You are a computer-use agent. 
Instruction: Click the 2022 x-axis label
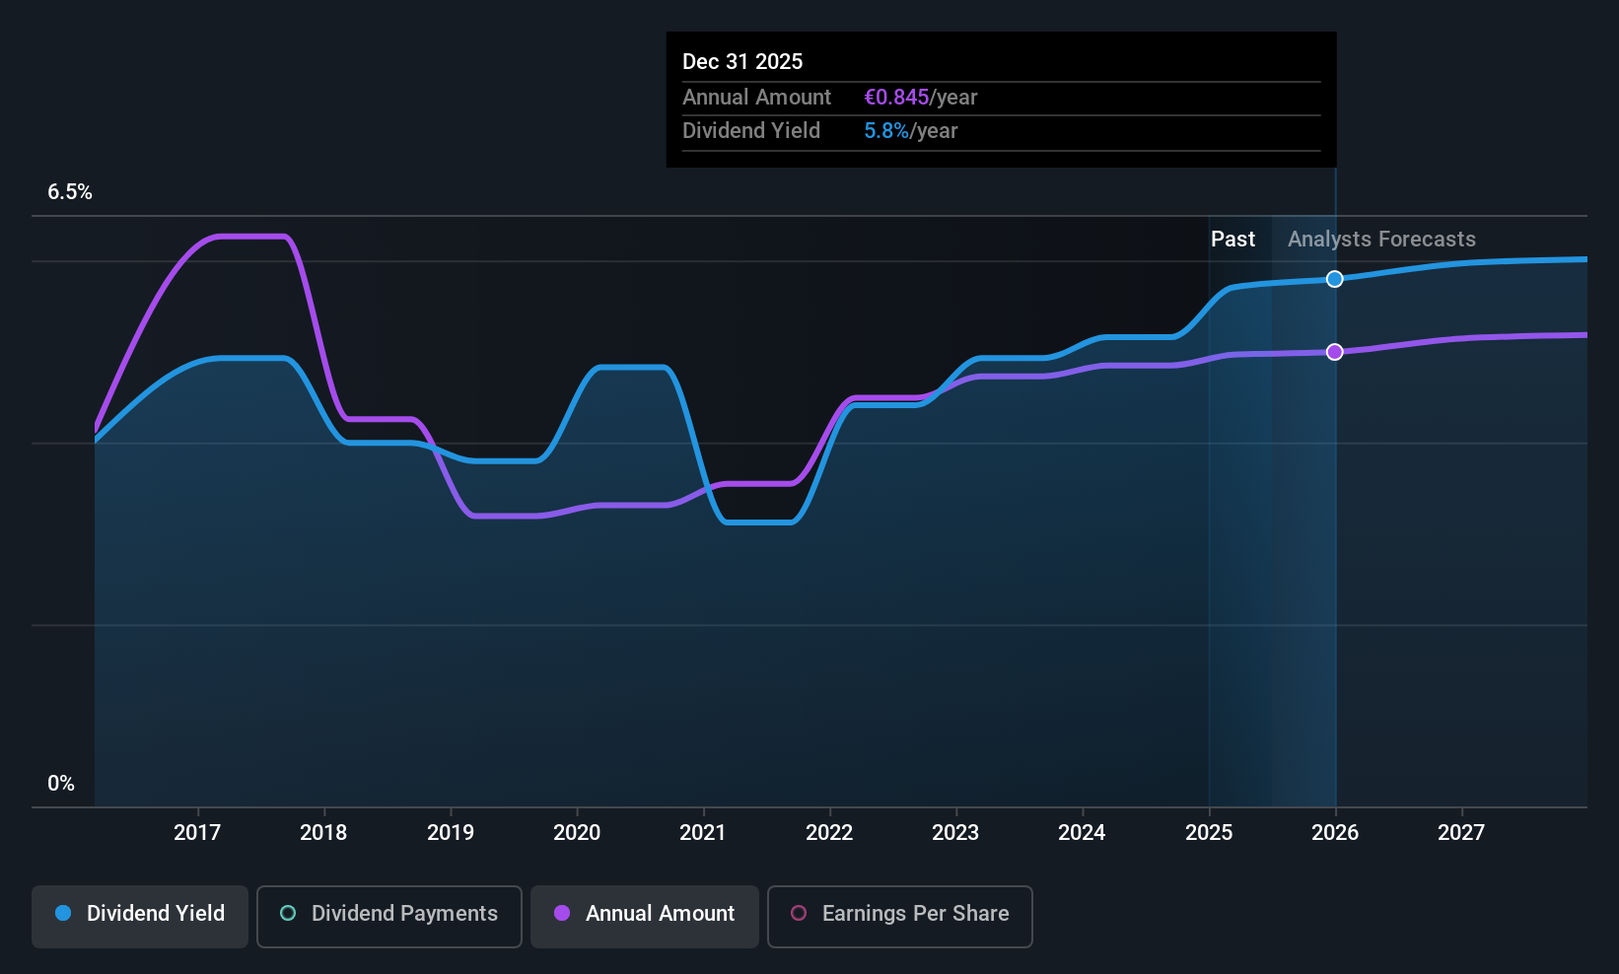pyautogui.click(x=829, y=832)
